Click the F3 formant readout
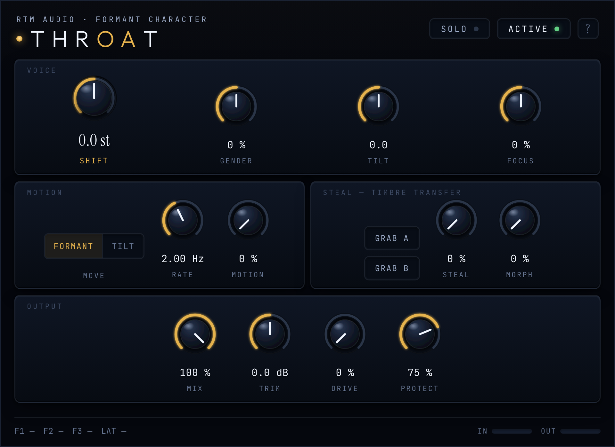The width and height of the screenshot is (615, 447). [x=82, y=431]
